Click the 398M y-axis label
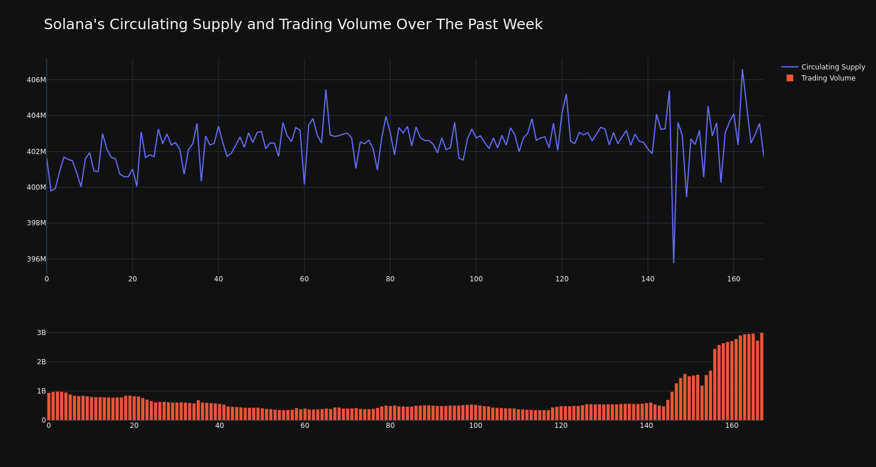This screenshot has width=876, height=467. click(x=37, y=223)
